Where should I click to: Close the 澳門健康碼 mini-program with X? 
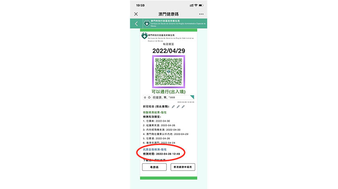[x=136, y=14]
